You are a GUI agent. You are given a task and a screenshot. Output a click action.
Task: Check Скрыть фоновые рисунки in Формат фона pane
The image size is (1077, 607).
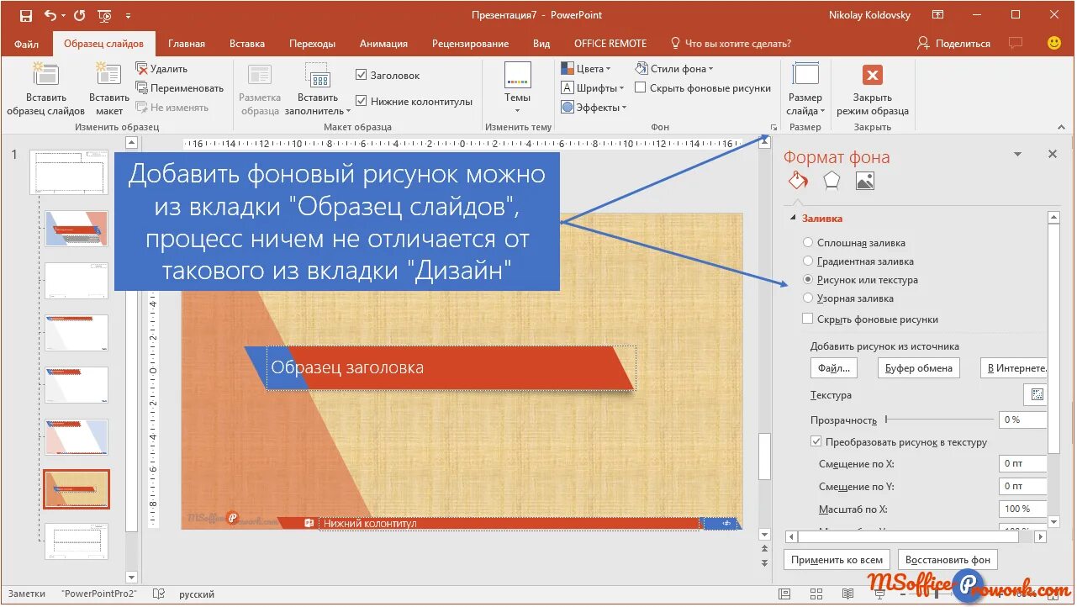(808, 319)
